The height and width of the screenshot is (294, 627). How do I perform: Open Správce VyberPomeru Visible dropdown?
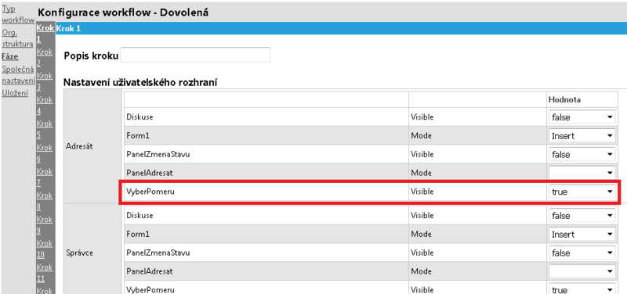582,290
